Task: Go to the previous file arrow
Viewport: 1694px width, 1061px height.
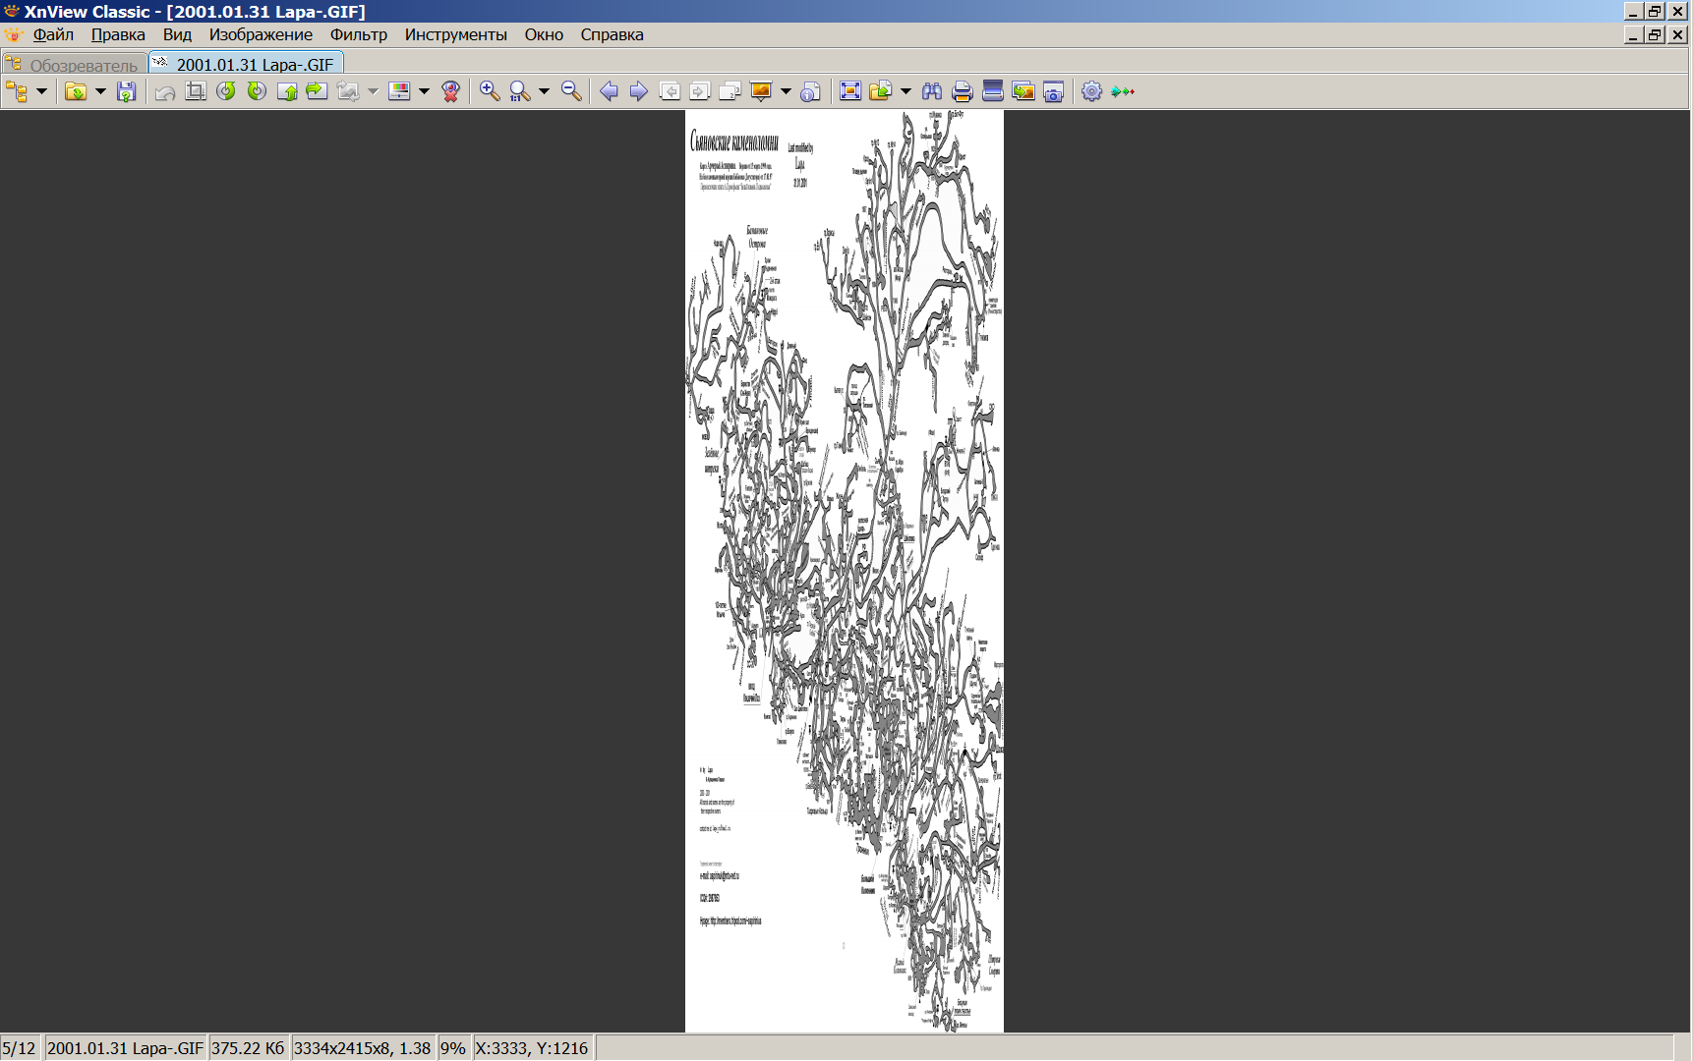Action: tap(609, 91)
